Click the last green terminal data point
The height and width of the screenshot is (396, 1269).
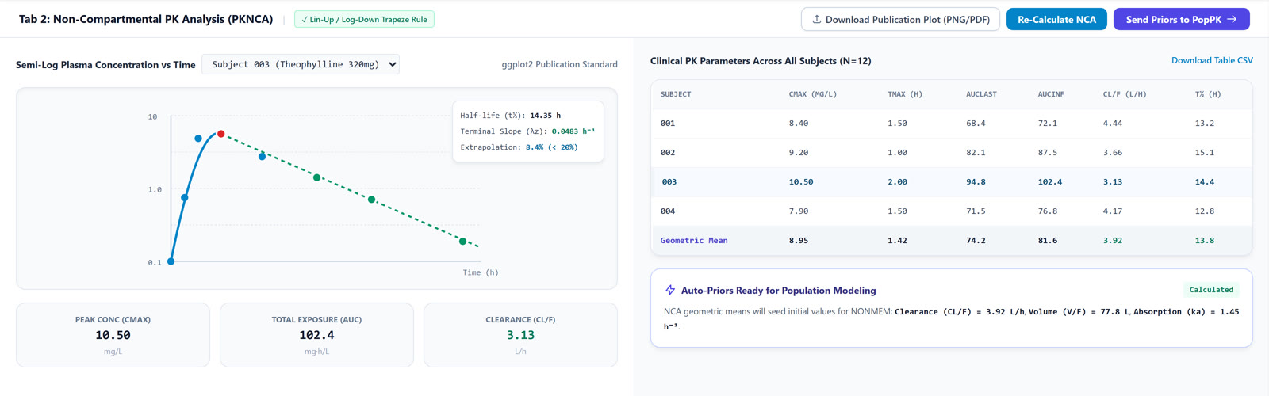(463, 241)
